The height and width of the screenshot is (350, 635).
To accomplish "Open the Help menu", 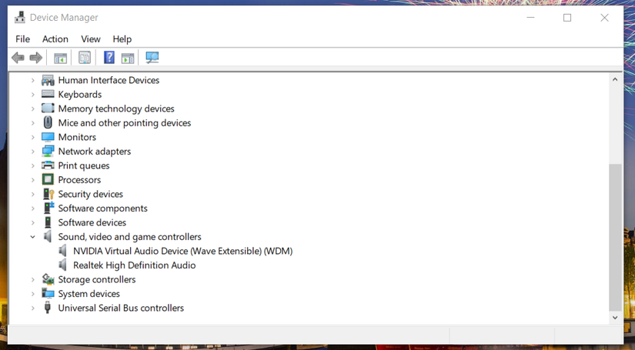I will click(x=122, y=39).
